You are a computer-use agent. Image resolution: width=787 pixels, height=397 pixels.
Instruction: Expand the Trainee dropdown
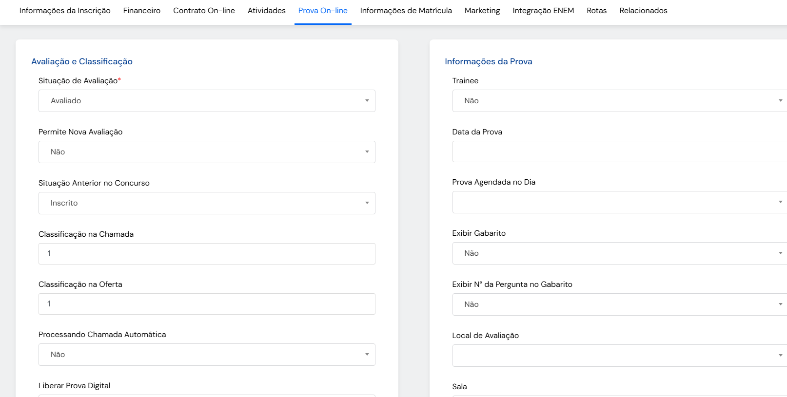point(619,101)
